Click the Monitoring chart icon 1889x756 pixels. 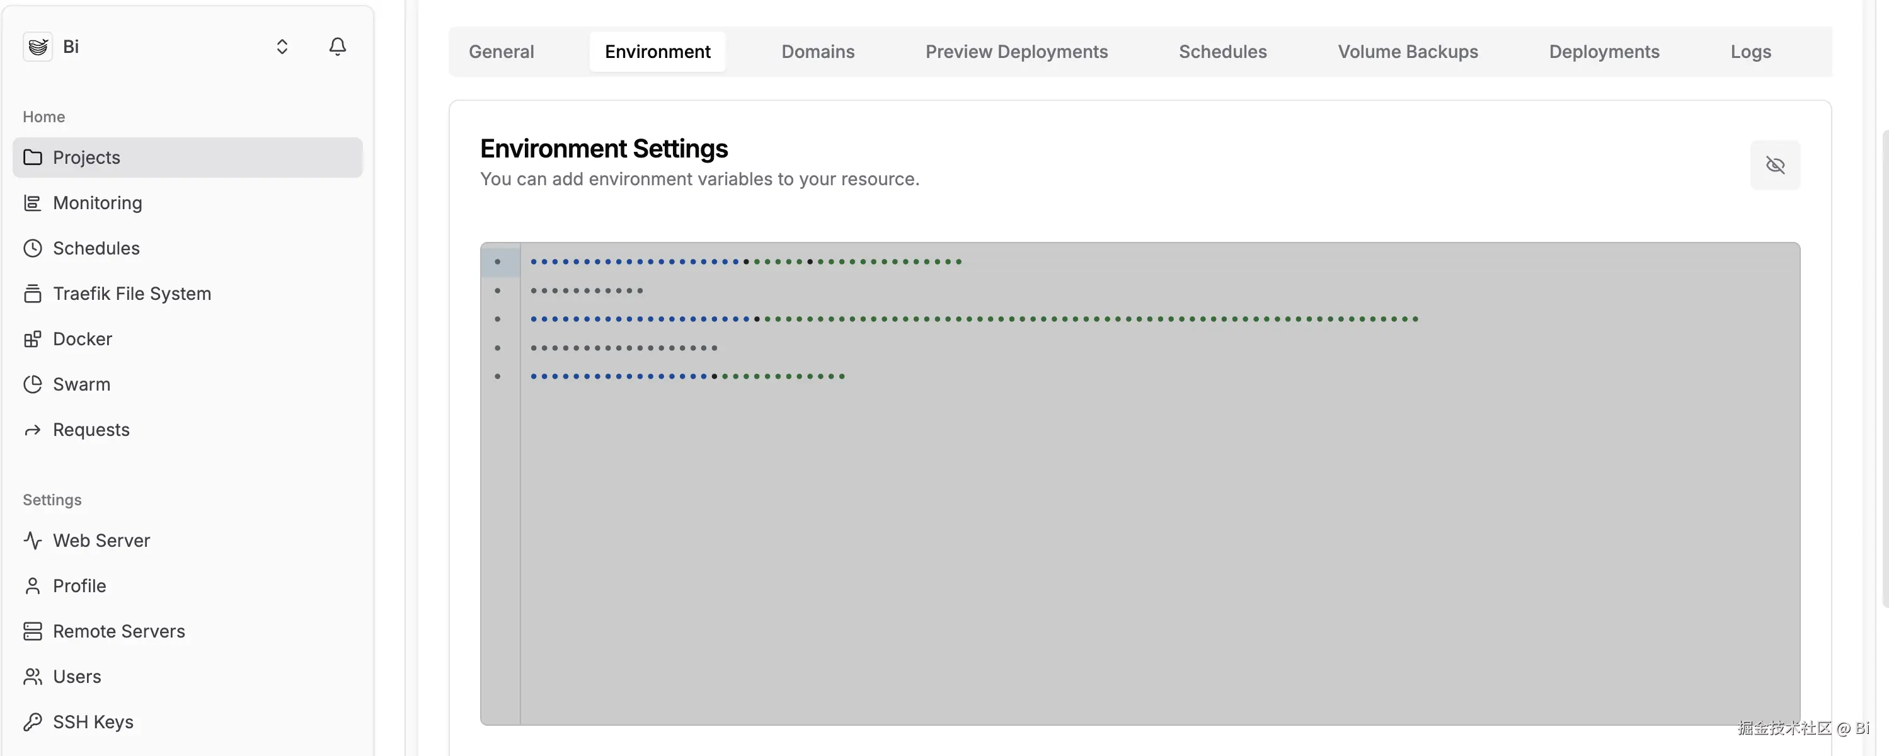[x=32, y=203]
